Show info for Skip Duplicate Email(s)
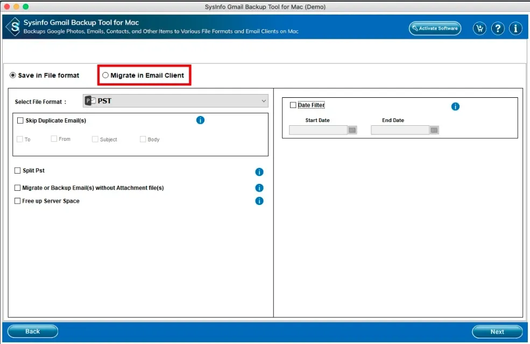Screen dimensions: 530x344 click(x=200, y=120)
